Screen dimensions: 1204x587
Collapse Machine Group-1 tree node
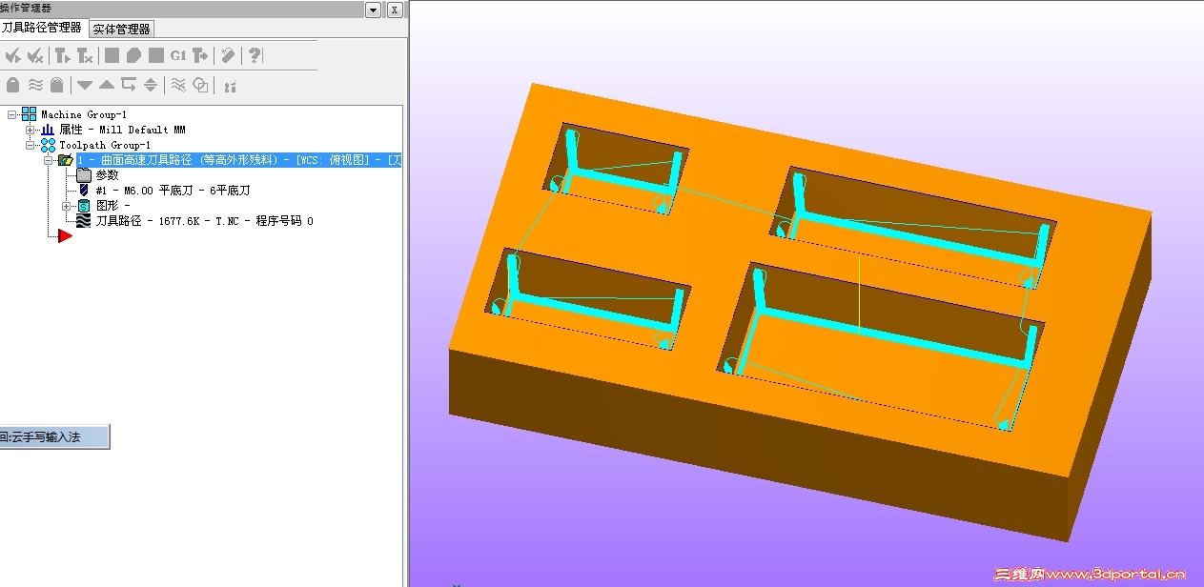pos(12,114)
